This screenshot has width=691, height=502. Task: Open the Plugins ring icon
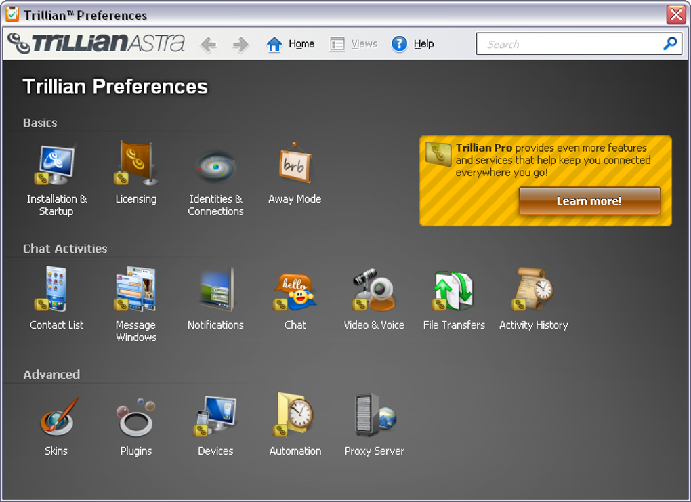[x=135, y=417]
